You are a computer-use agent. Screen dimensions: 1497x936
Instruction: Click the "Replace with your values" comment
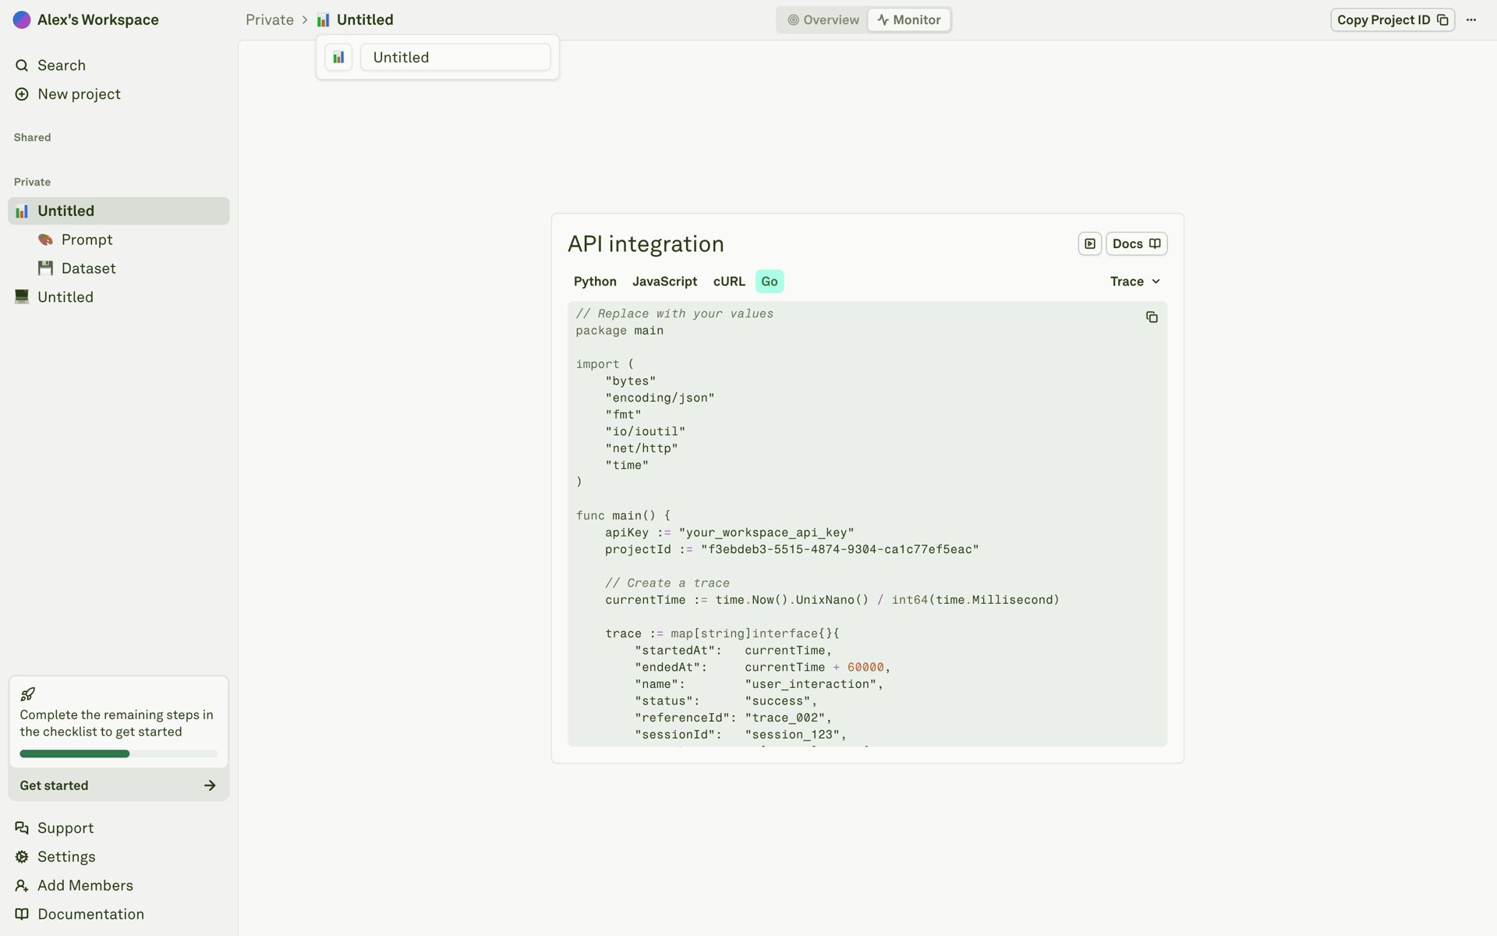674,314
